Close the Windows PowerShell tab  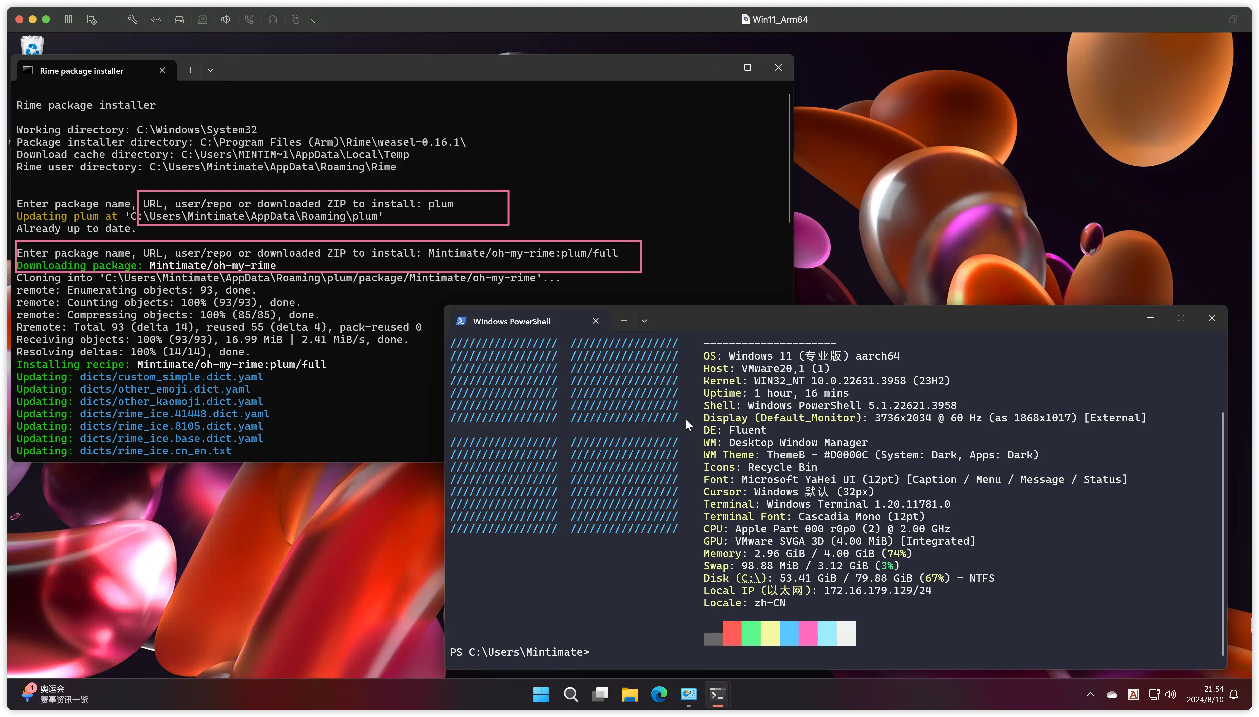(595, 321)
